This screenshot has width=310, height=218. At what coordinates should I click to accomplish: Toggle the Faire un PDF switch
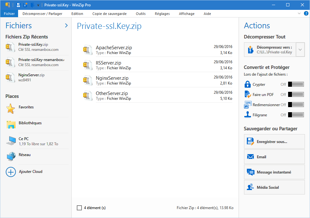(296, 94)
